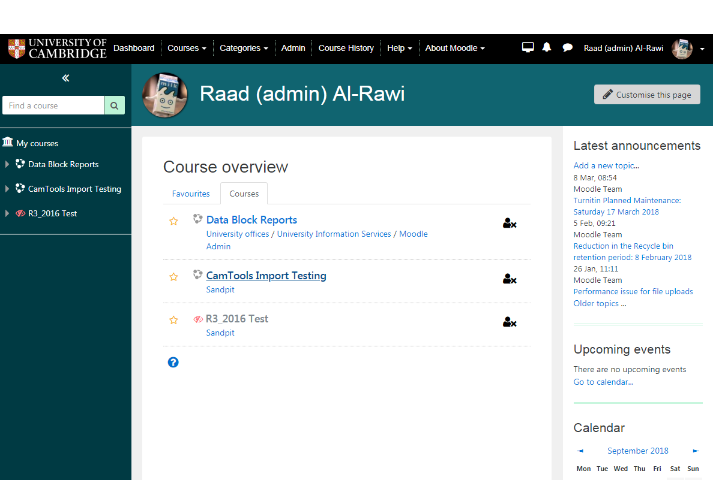Click the hidden eye icon next to R3_2016 Test title
Image resolution: width=713 pixels, height=480 pixels.
pyautogui.click(x=198, y=319)
